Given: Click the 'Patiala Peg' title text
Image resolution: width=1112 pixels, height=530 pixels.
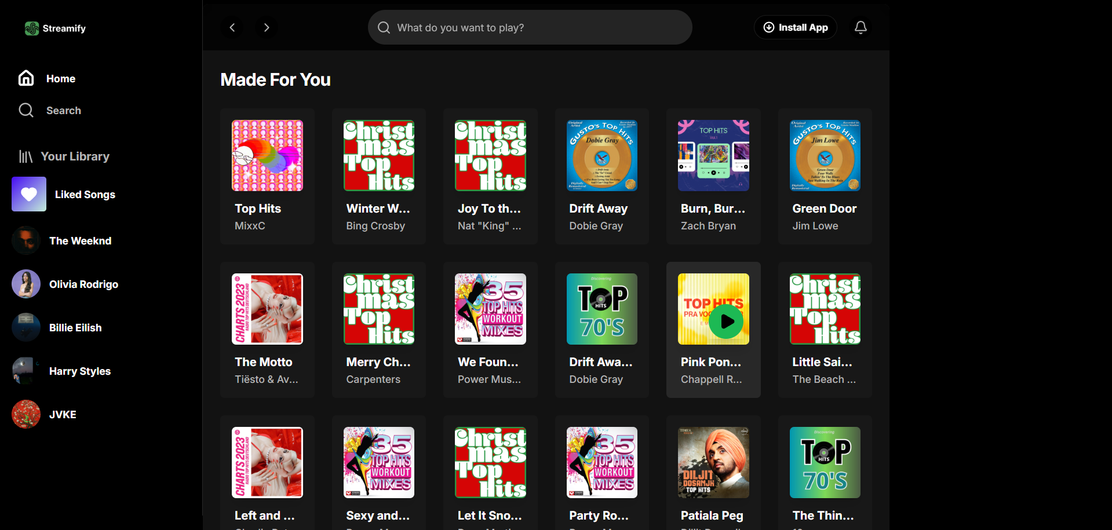Looking at the screenshot, I should point(712,516).
